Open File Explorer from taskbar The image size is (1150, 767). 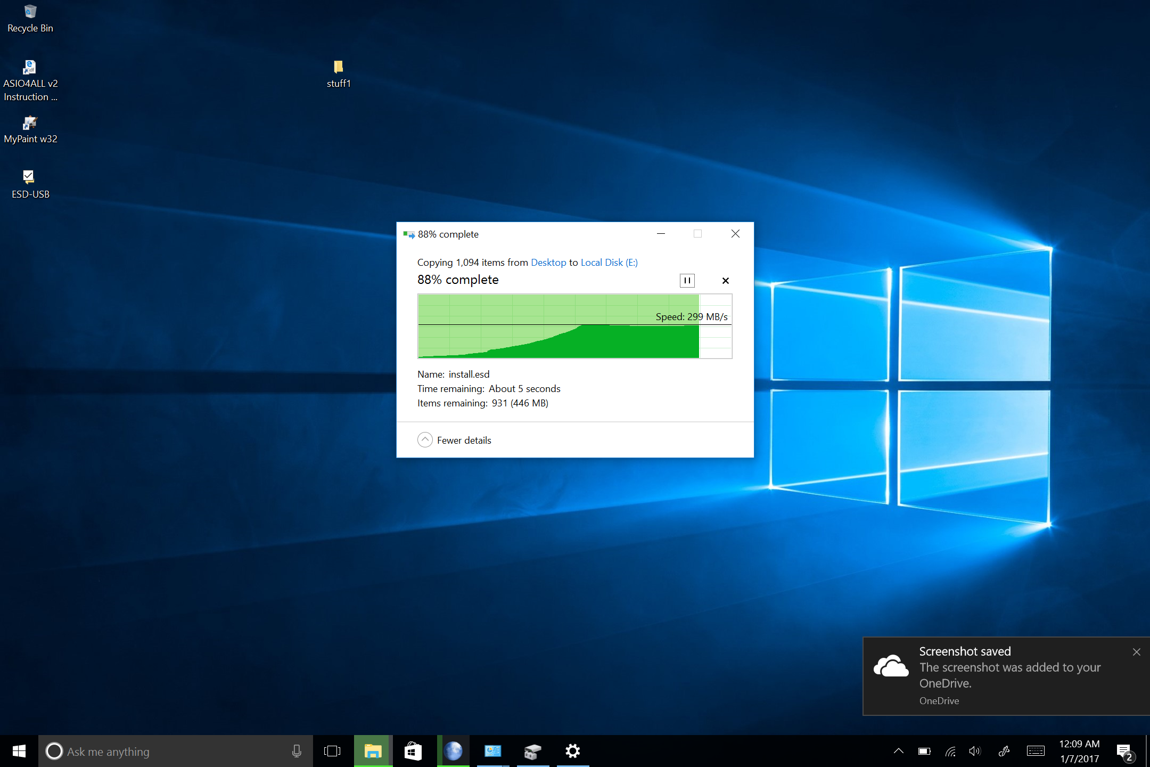point(373,751)
